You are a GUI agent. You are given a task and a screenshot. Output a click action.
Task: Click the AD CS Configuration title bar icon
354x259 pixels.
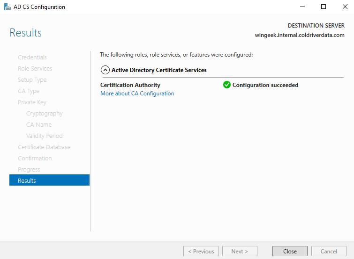tap(8, 7)
